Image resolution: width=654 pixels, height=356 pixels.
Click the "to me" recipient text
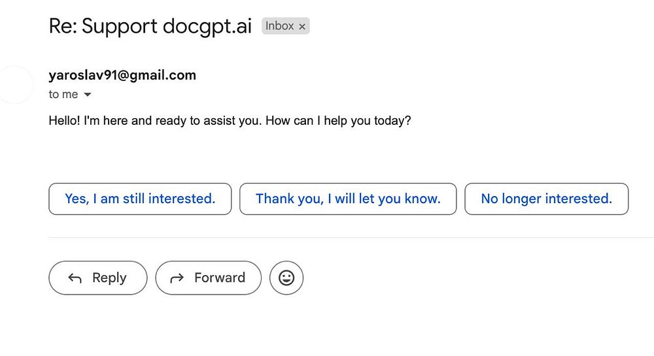(63, 95)
